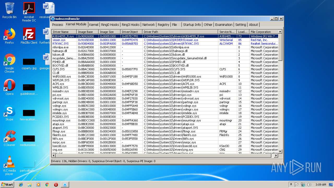Open the About tab

click(253, 25)
